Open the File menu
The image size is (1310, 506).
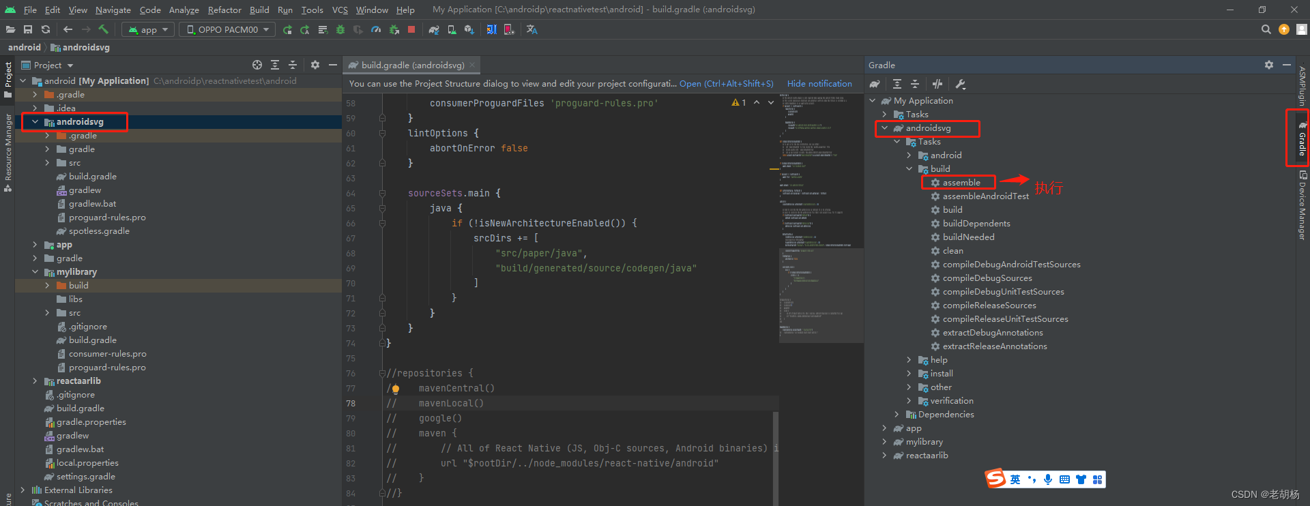coord(30,10)
